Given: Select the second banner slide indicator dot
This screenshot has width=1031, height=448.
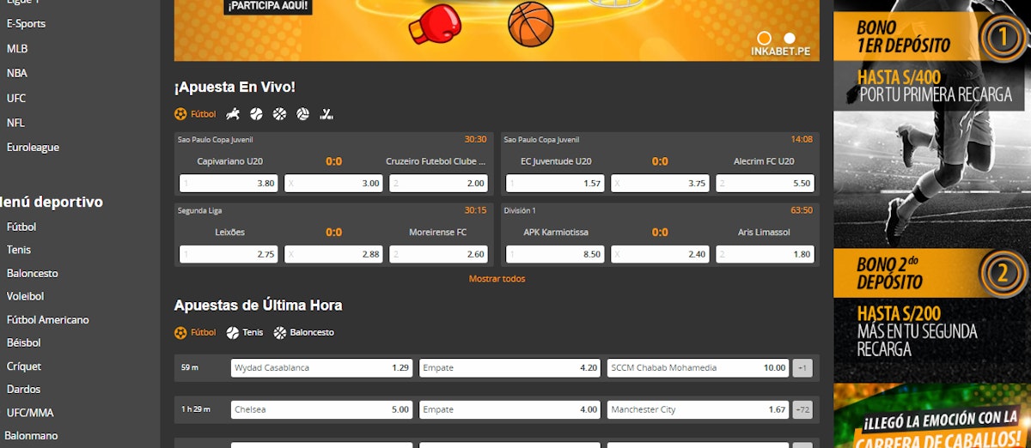Looking at the screenshot, I should [x=790, y=38].
